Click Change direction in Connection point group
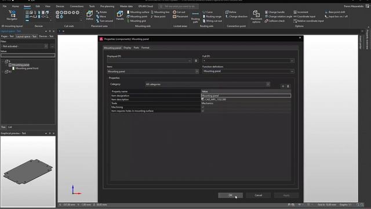This screenshot has width=371, height=209. pos(236,16)
